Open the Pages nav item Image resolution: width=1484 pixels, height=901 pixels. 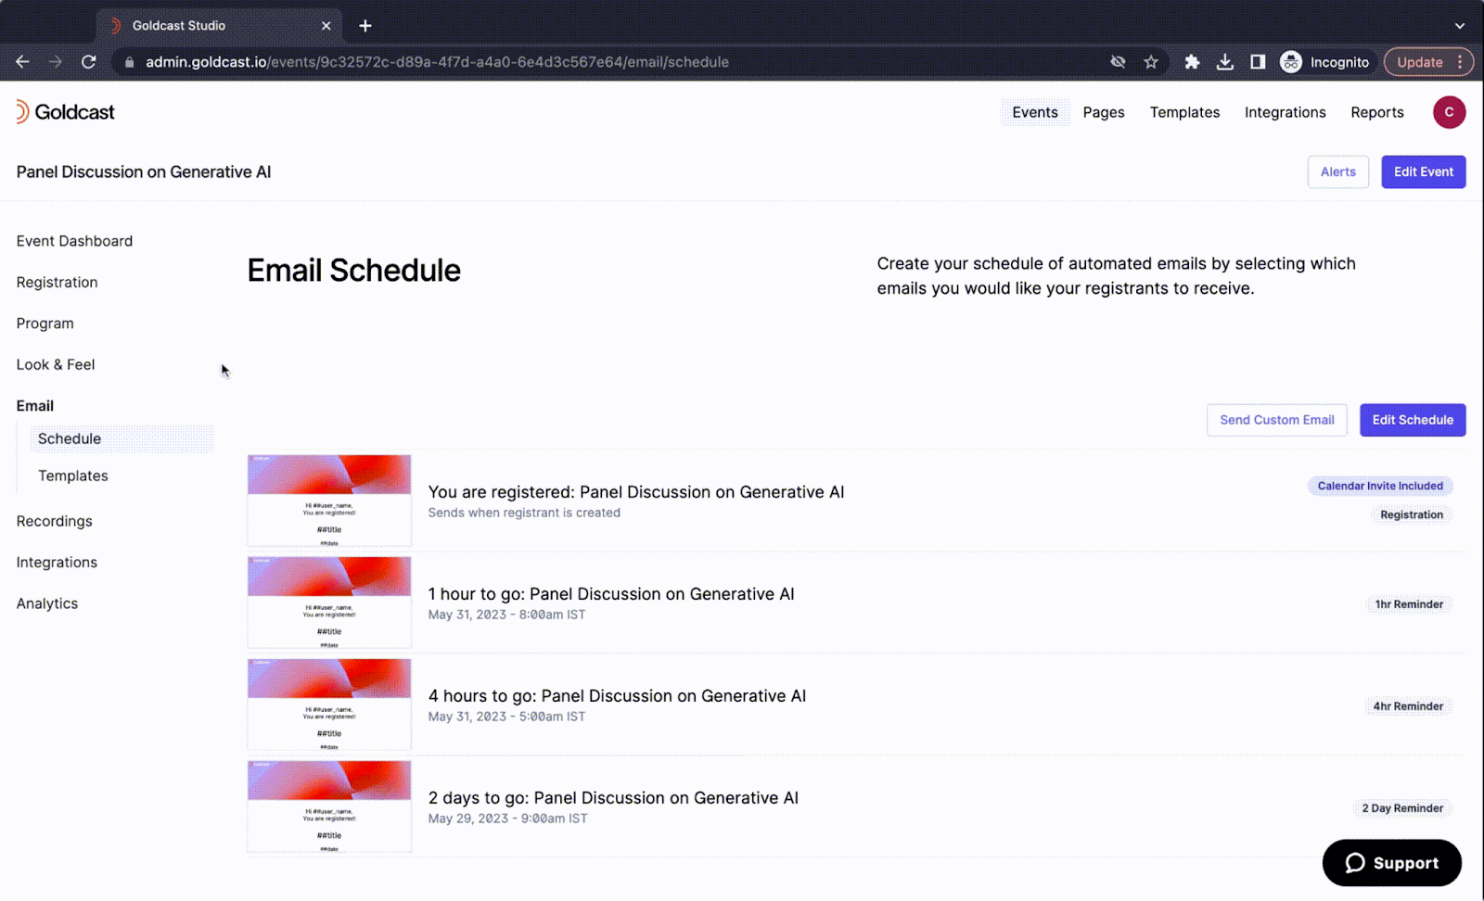click(1104, 112)
